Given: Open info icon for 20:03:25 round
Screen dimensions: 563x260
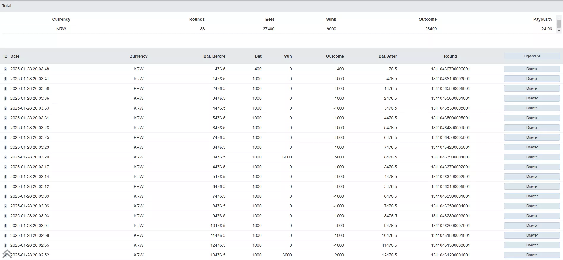Looking at the screenshot, I should [5, 137].
